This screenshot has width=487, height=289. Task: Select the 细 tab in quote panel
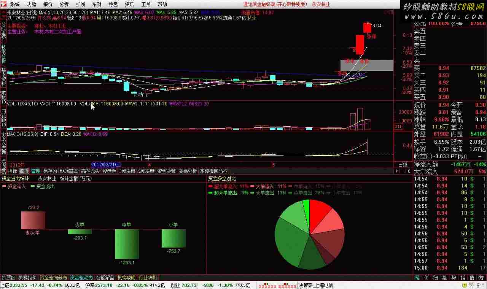[436, 278]
